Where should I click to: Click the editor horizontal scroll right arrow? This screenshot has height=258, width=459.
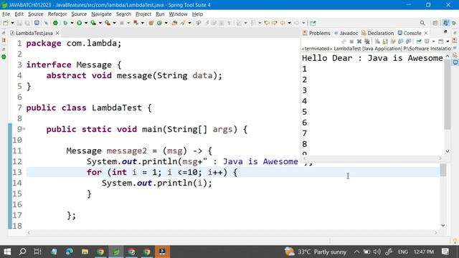click(436, 233)
